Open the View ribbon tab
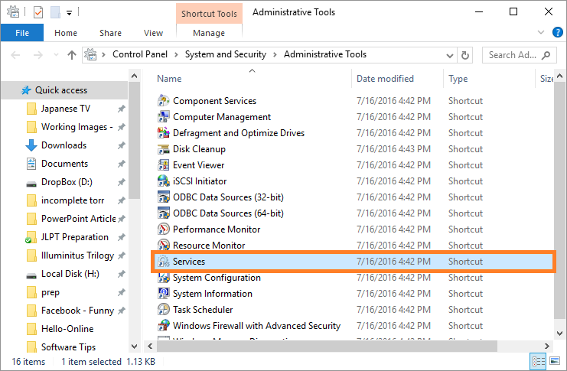Image resolution: width=567 pixels, height=371 pixels. click(x=153, y=33)
